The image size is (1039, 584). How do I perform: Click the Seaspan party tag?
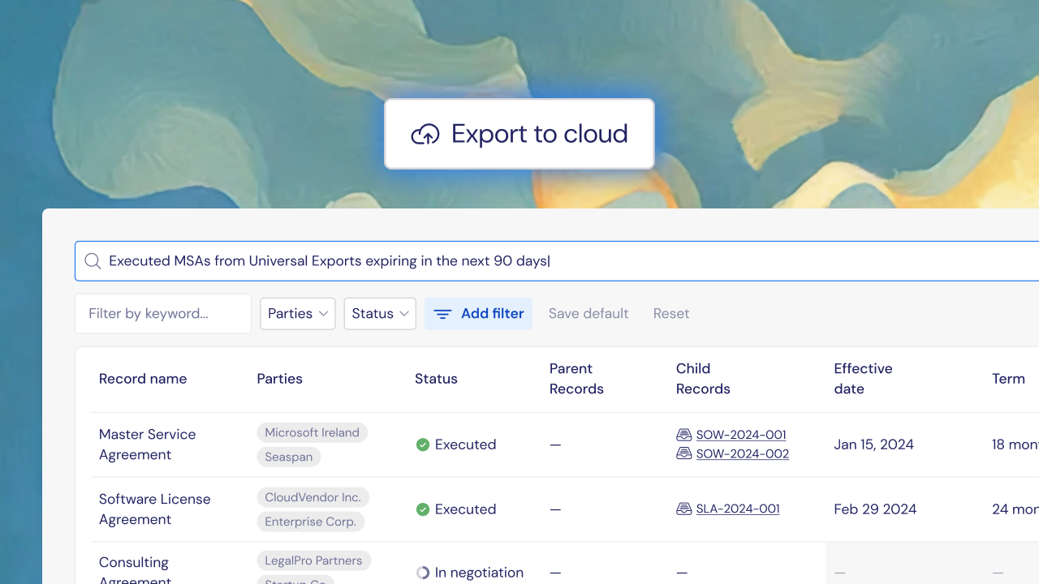(289, 457)
